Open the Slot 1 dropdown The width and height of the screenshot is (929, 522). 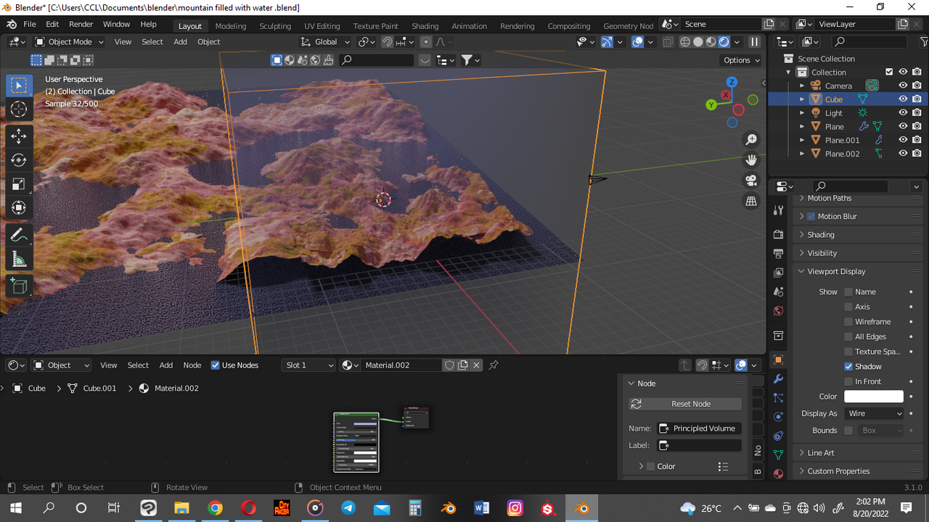(309, 365)
